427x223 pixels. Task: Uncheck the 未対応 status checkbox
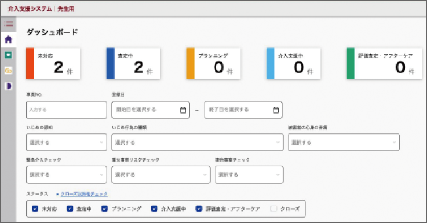pos(35,209)
